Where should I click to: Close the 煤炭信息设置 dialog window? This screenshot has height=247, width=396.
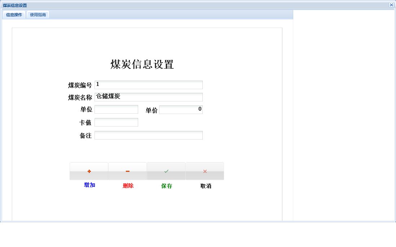[x=391, y=5]
